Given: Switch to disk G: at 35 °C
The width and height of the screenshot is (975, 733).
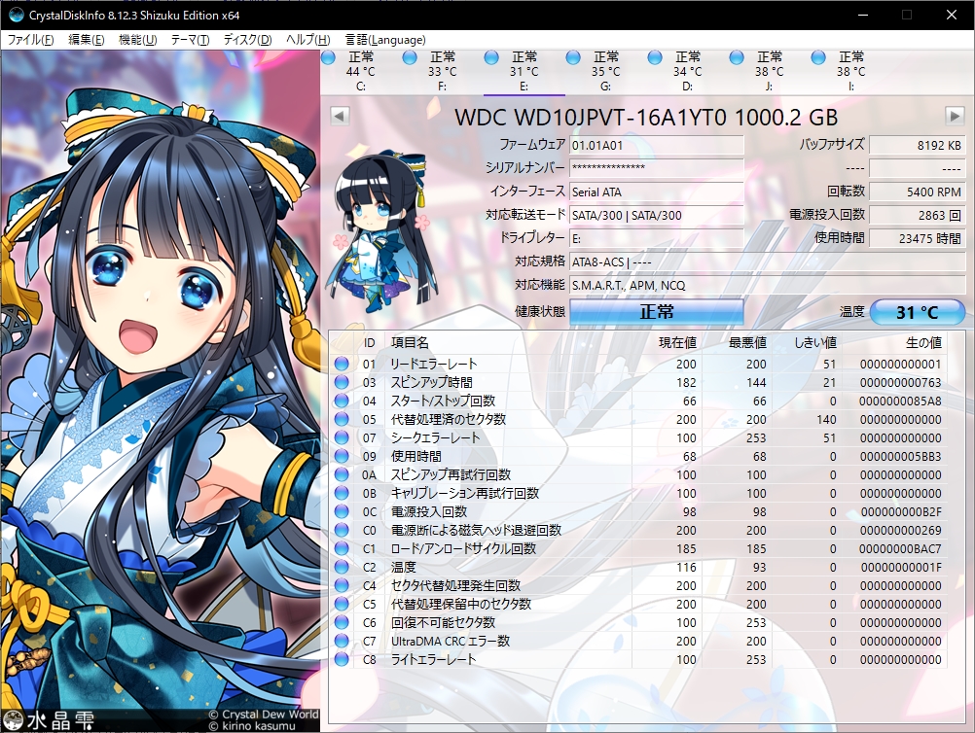Looking at the screenshot, I should pyautogui.click(x=605, y=71).
